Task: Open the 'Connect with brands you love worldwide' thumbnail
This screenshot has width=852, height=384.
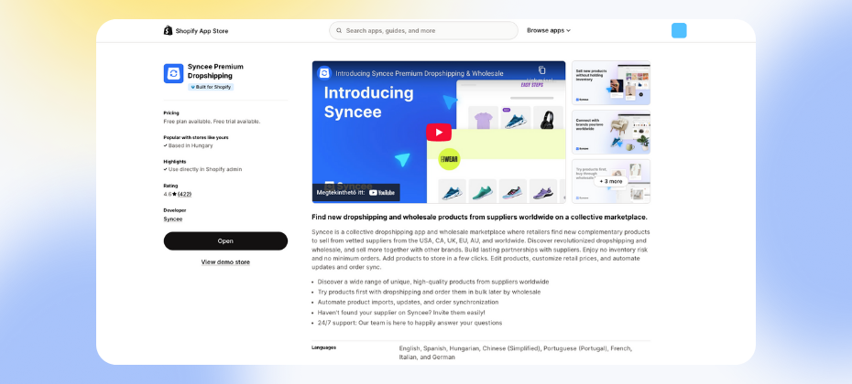Action: click(x=611, y=133)
